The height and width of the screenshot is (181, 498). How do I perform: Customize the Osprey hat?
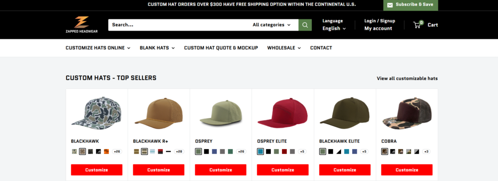[220, 170]
